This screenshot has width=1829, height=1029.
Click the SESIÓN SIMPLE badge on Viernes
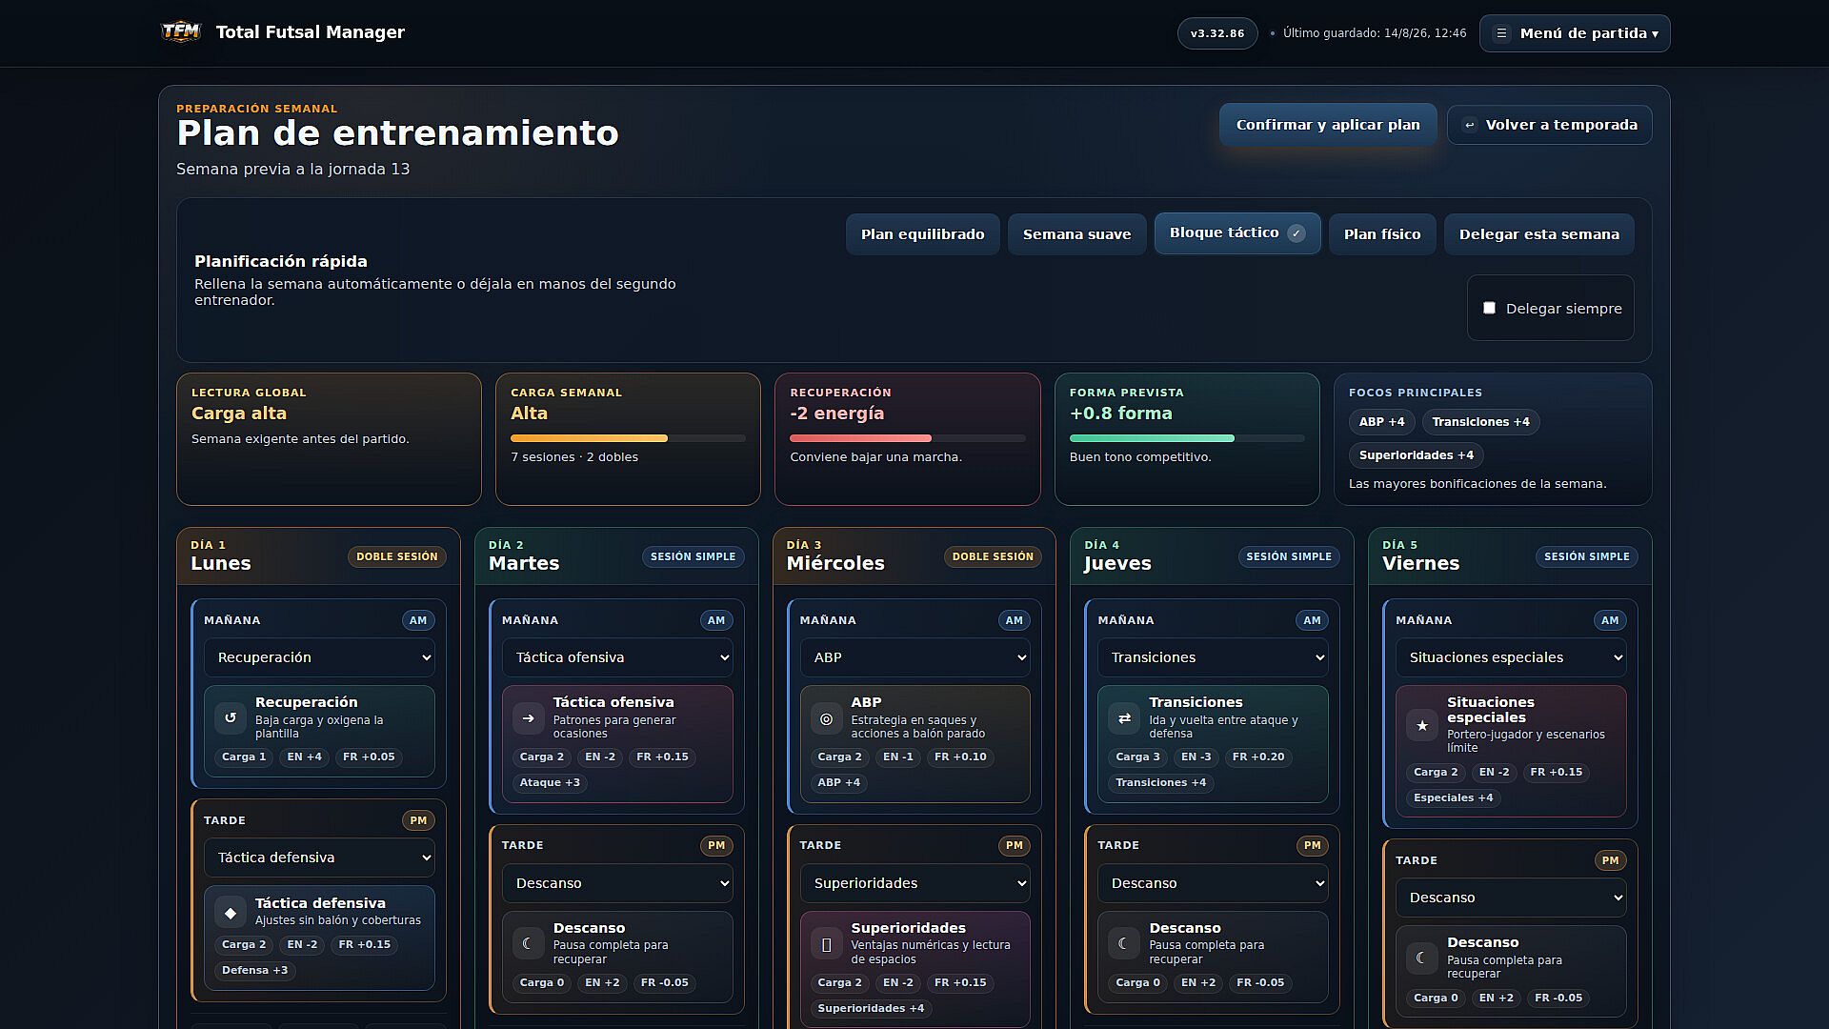pos(1586,556)
